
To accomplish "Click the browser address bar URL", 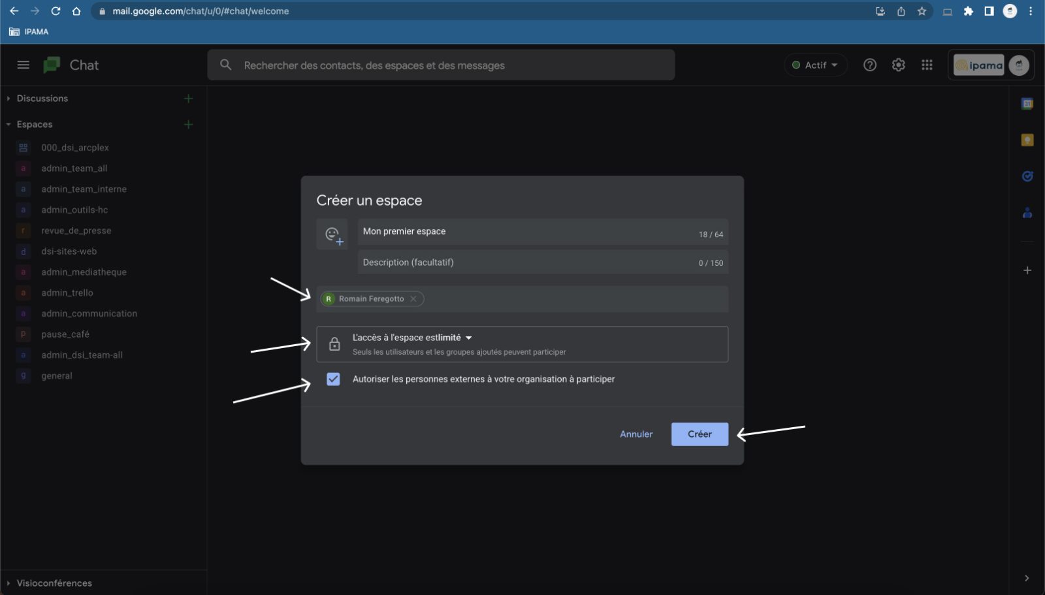I will click(x=201, y=11).
